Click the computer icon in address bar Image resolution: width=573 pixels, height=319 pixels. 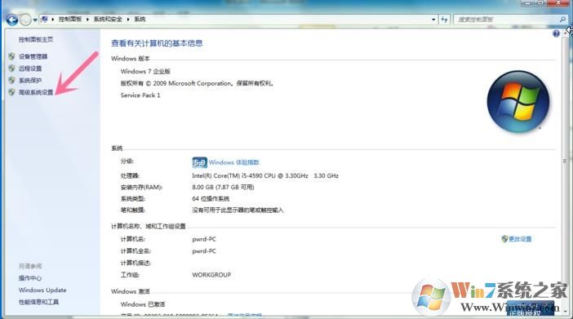tap(44, 19)
